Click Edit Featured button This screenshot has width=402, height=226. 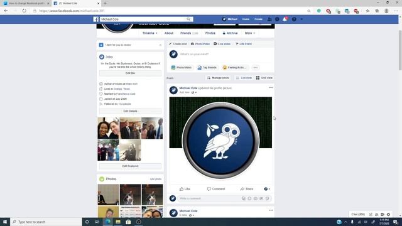130,166
